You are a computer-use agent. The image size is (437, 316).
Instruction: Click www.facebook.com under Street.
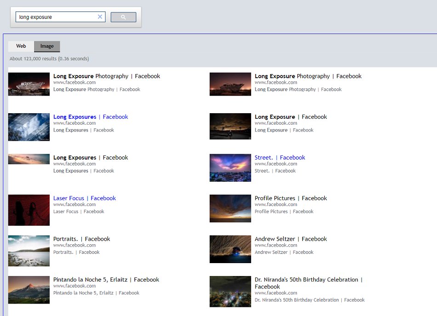[276, 164]
